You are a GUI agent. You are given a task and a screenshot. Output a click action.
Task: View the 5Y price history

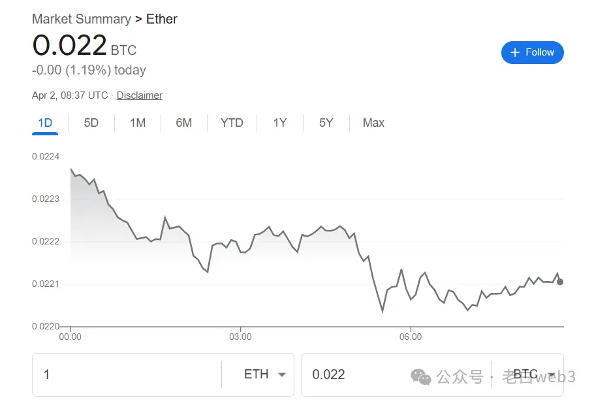point(326,123)
